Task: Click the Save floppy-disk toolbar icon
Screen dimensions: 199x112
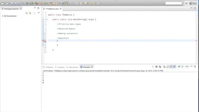Action: [x=12, y=3]
